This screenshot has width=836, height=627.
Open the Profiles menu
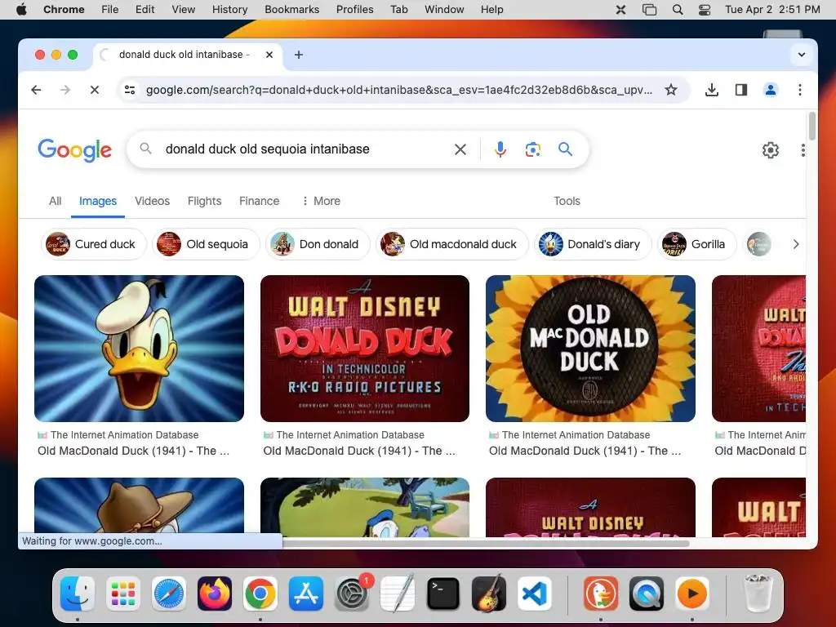(354, 10)
